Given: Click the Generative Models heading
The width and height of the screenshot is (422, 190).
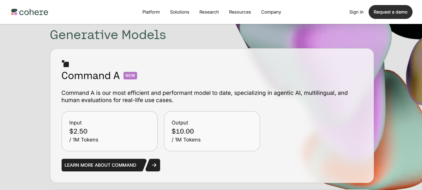Looking at the screenshot, I should [108, 35].
